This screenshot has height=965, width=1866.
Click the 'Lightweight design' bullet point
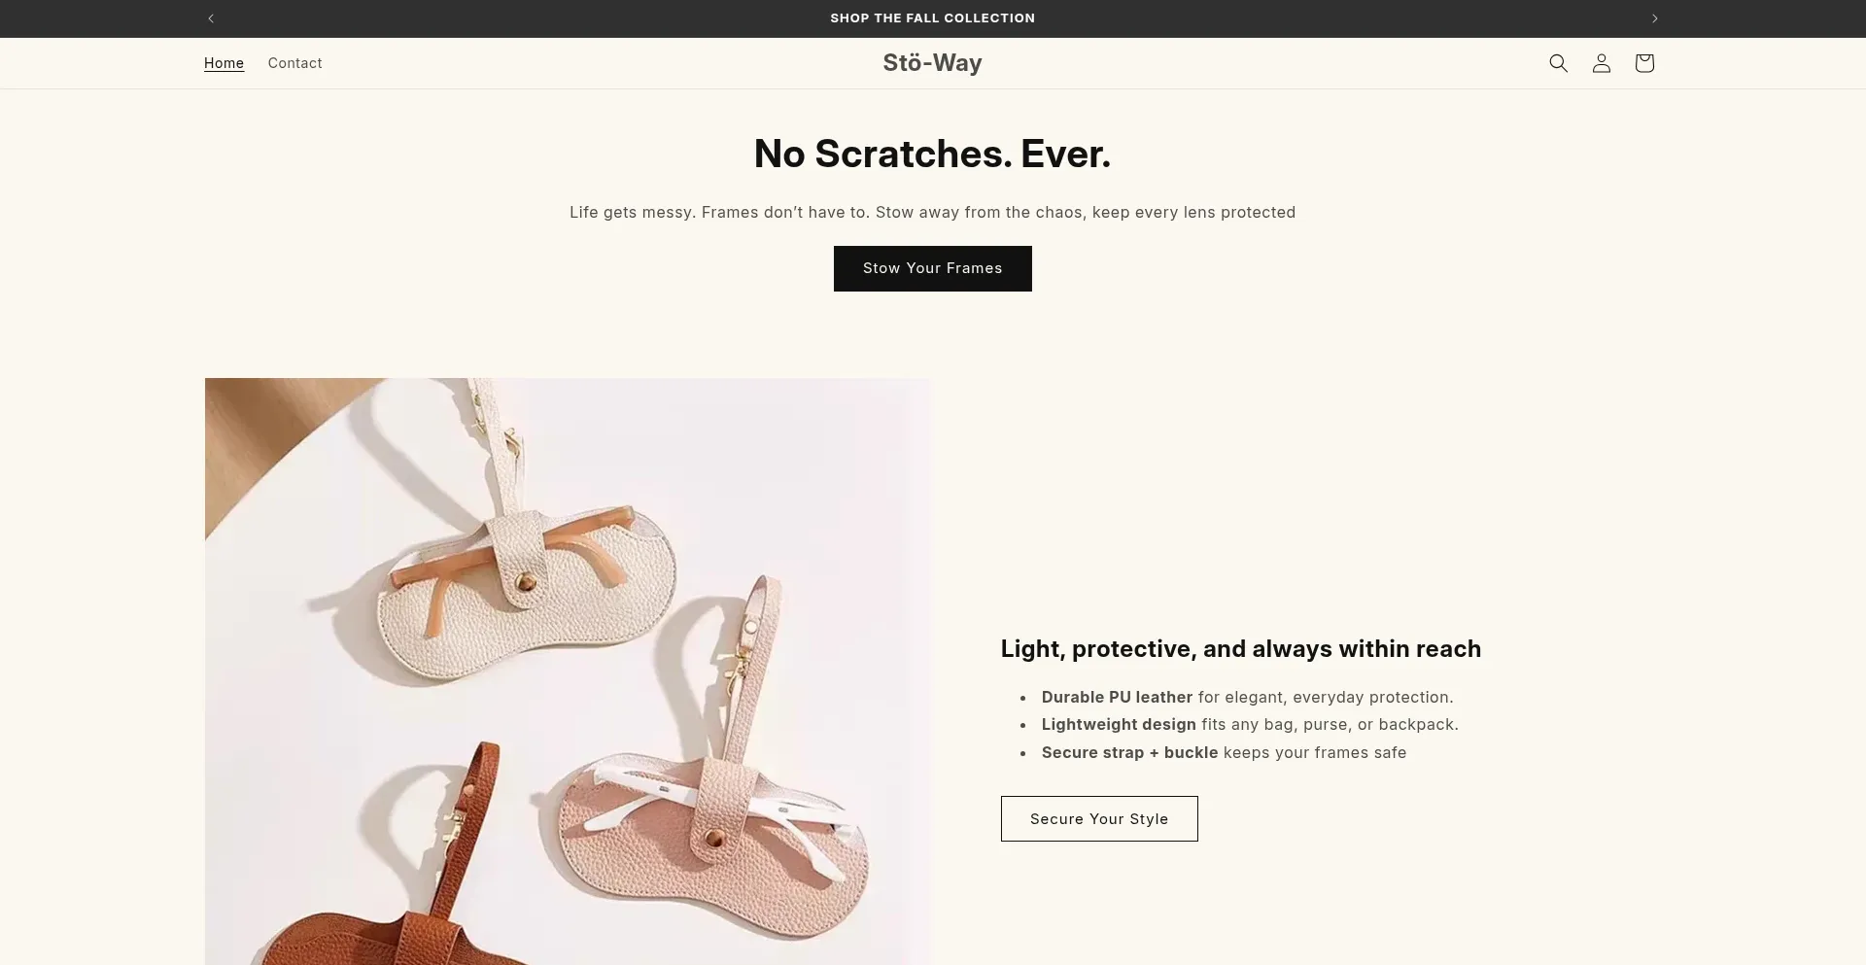tap(1249, 724)
